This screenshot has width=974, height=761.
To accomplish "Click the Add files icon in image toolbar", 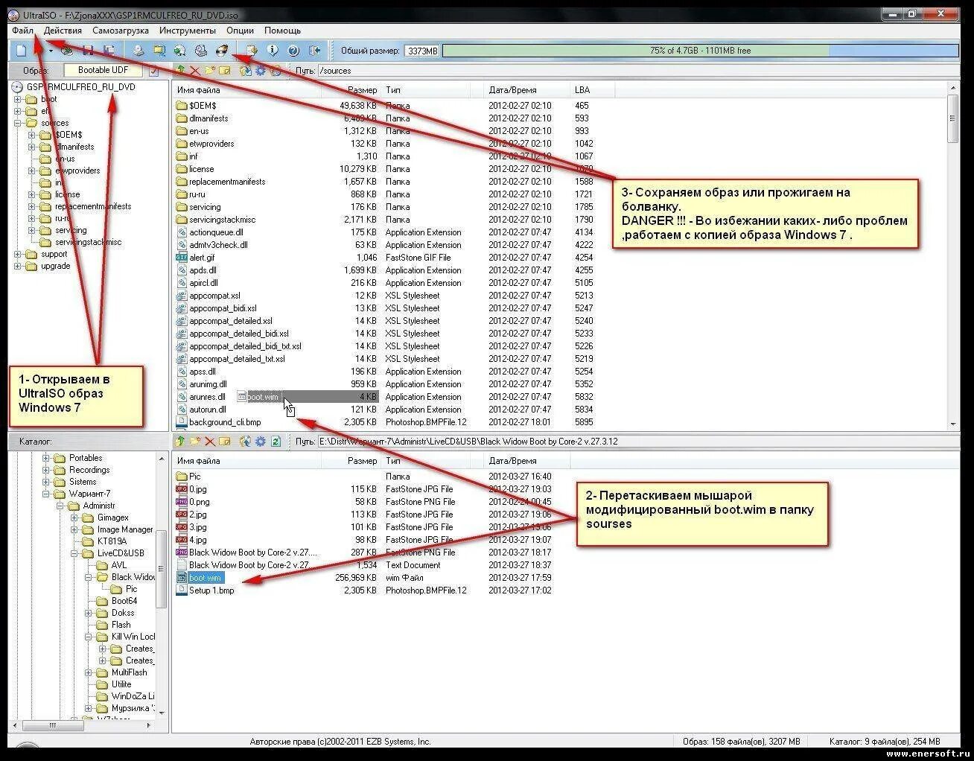I will 245,71.
